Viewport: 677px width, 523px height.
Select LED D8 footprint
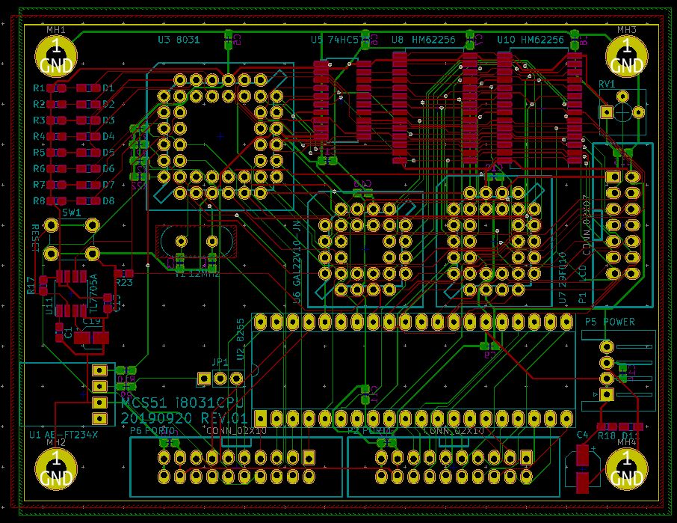[x=88, y=201]
